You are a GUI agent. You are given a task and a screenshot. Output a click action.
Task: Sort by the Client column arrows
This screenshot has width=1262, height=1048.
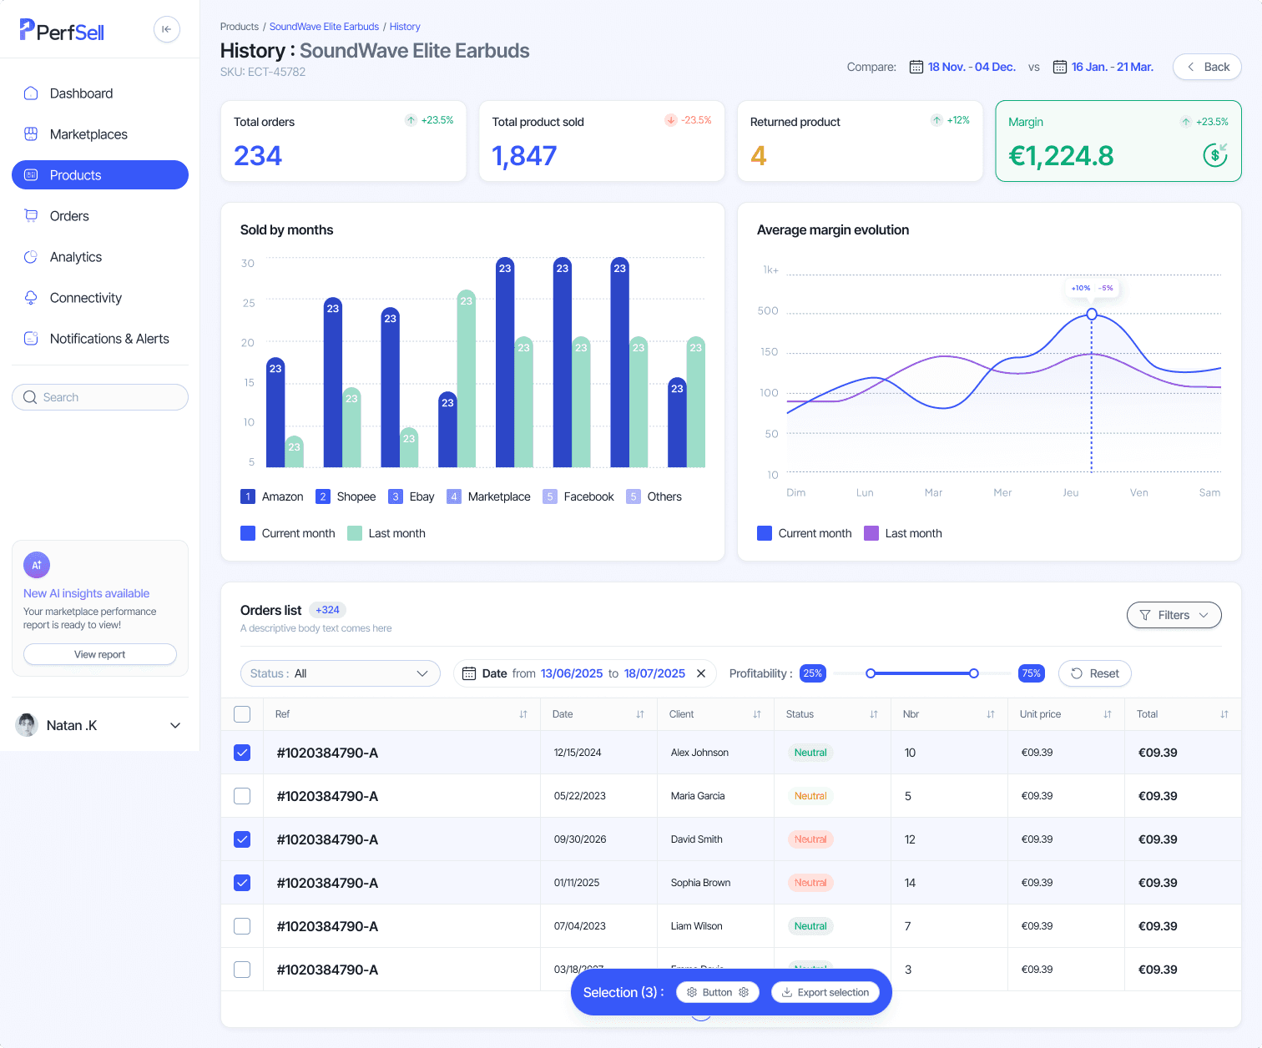pyautogui.click(x=757, y=714)
